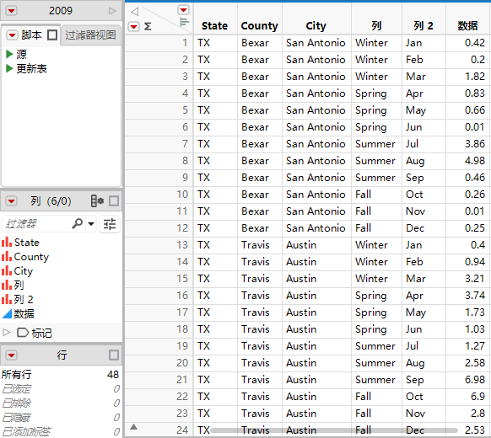Open the search options dropdown arrow

point(91,223)
